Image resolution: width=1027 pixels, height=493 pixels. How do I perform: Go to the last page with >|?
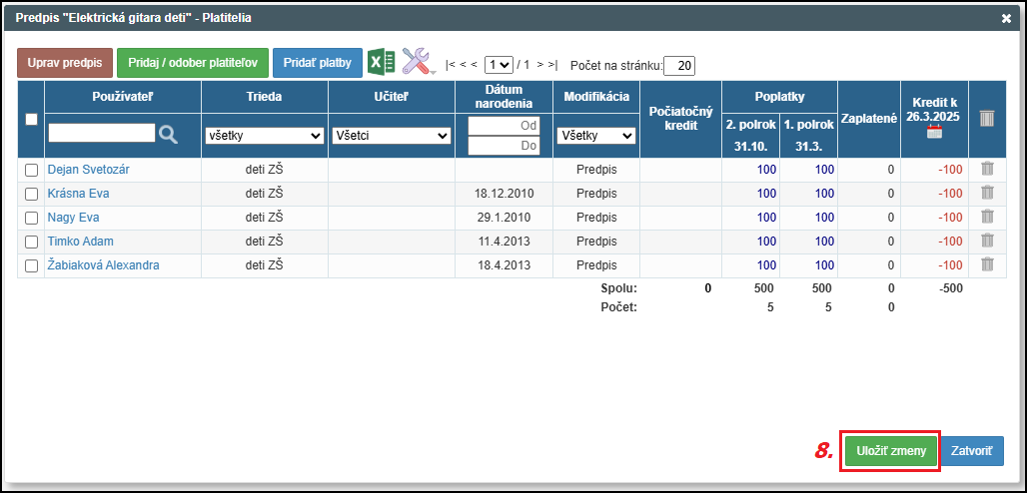[x=552, y=65]
